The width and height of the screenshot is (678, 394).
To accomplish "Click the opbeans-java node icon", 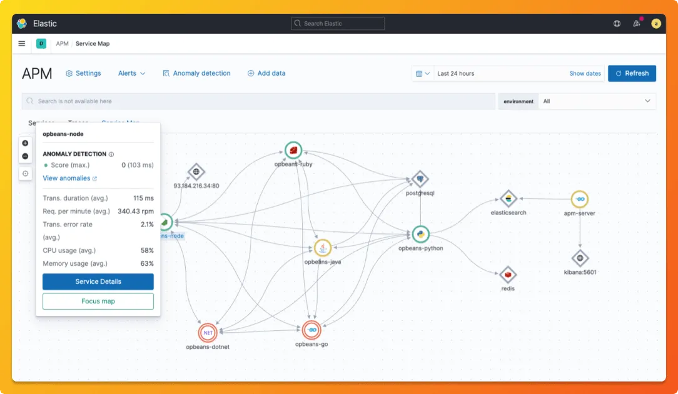I will pyautogui.click(x=322, y=248).
